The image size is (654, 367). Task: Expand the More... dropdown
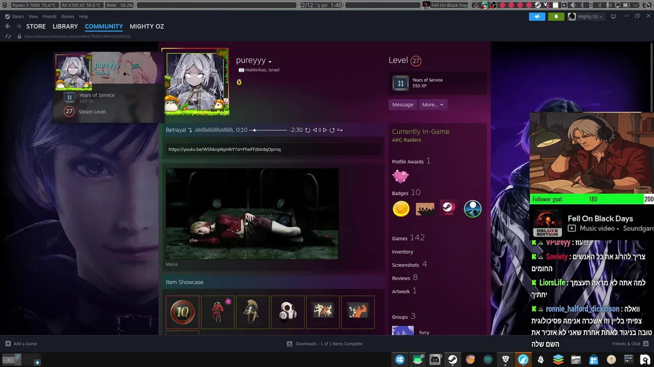pyautogui.click(x=432, y=104)
